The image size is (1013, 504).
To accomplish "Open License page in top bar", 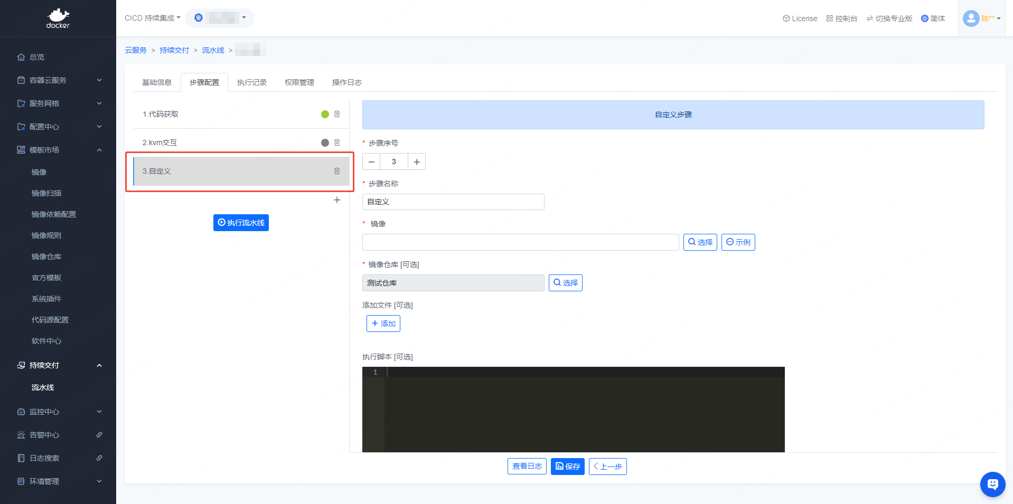I will (x=800, y=18).
